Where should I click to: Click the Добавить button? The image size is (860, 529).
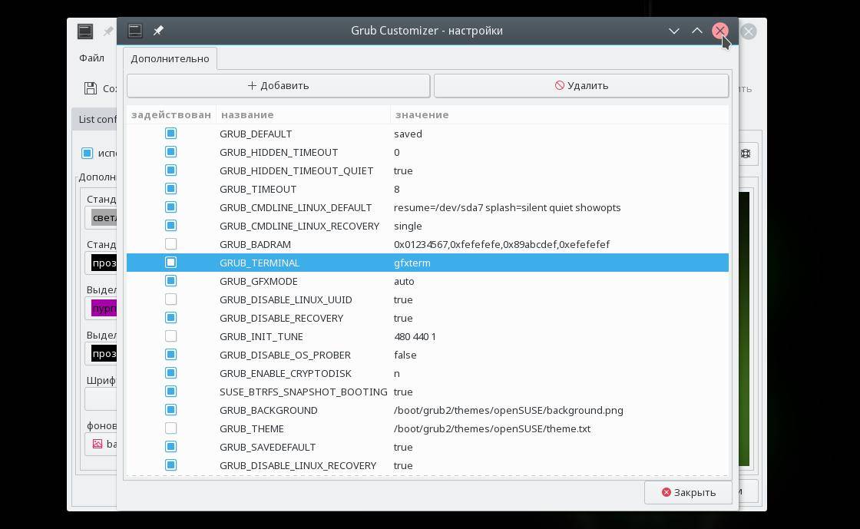pos(278,85)
